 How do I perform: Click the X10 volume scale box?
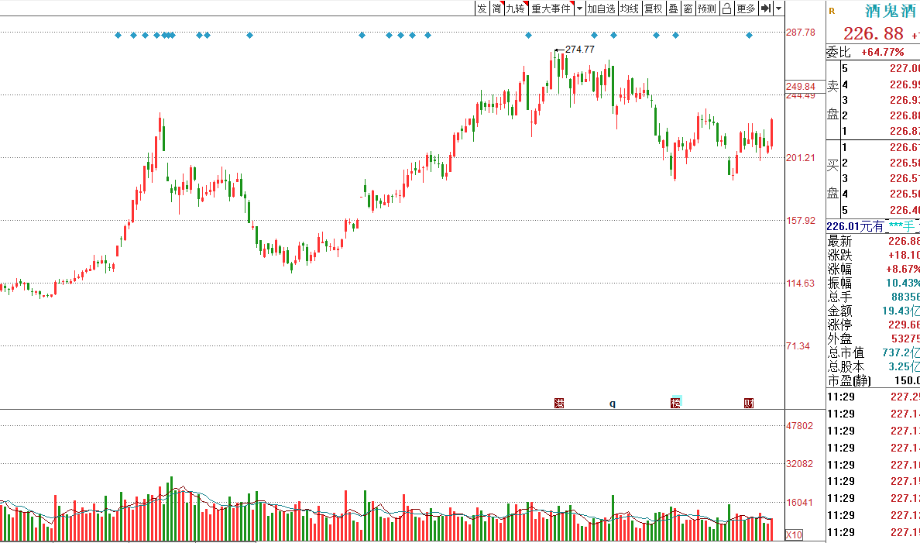pyautogui.click(x=794, y=534)
